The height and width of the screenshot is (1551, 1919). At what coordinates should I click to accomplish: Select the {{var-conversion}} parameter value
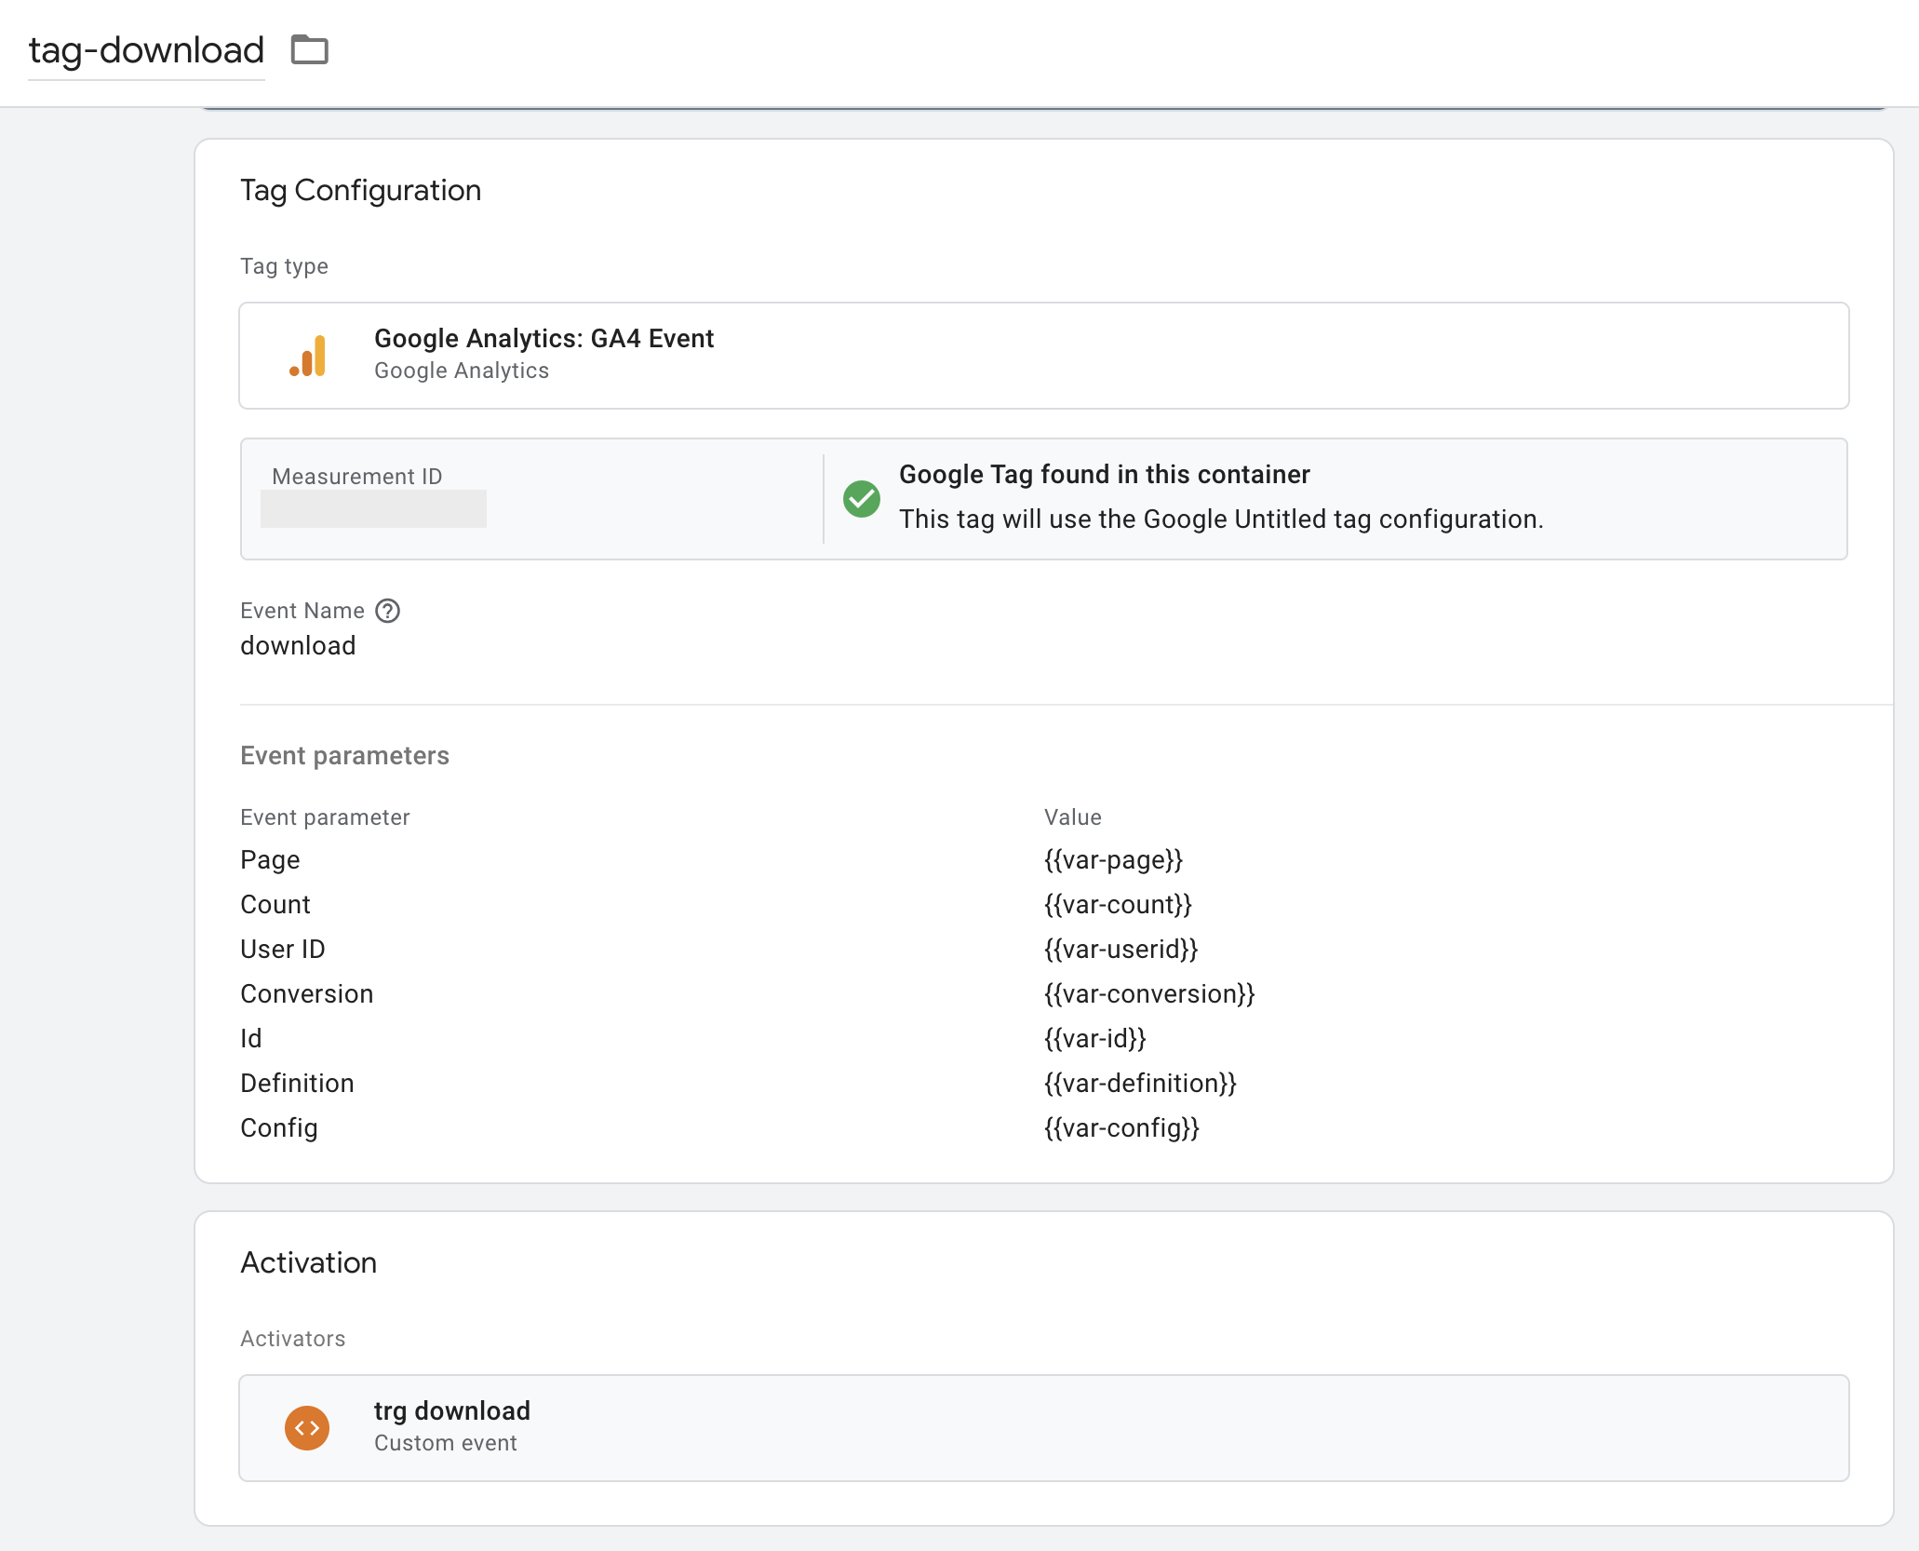[x=1149, y=994]
